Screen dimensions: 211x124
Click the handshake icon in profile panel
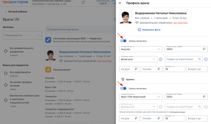click(137, 23)
